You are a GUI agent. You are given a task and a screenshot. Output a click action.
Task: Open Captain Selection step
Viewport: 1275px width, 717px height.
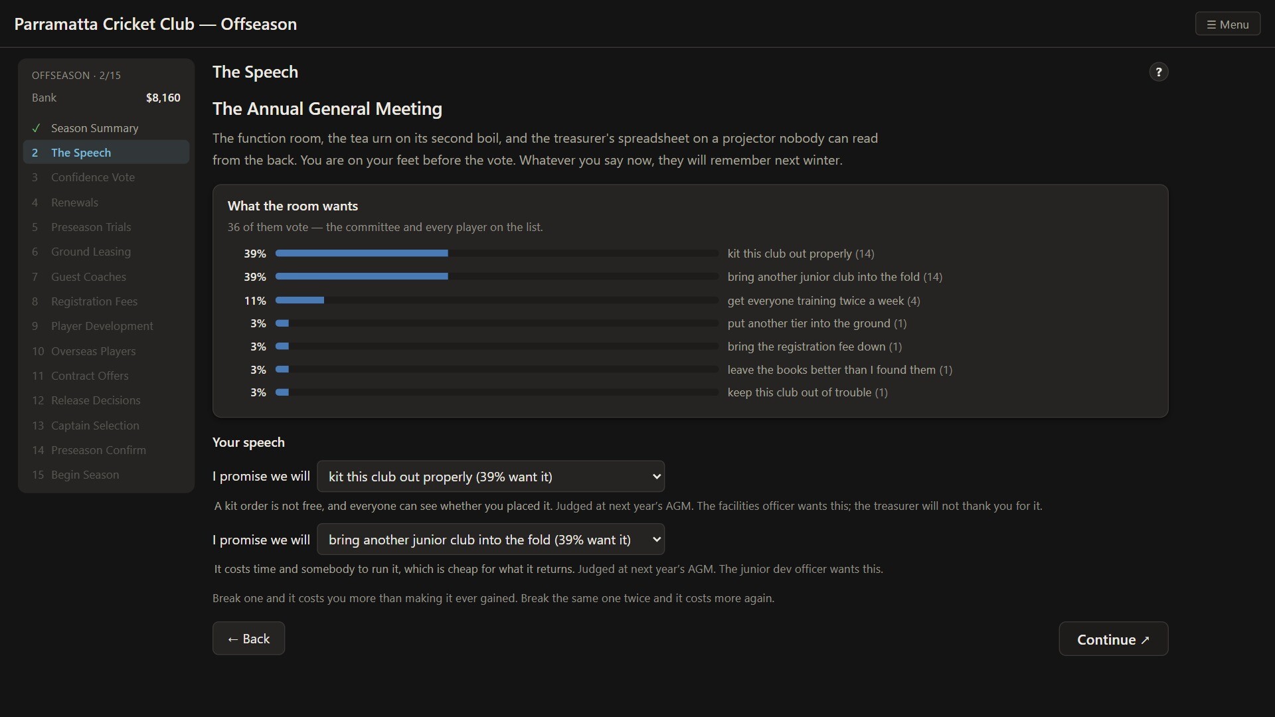106,426
